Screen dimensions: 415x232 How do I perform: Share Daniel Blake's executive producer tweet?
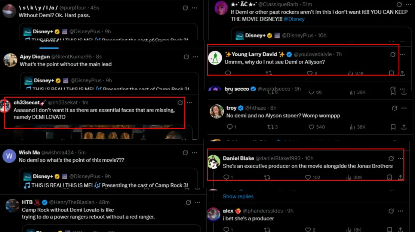click(401, 177)
